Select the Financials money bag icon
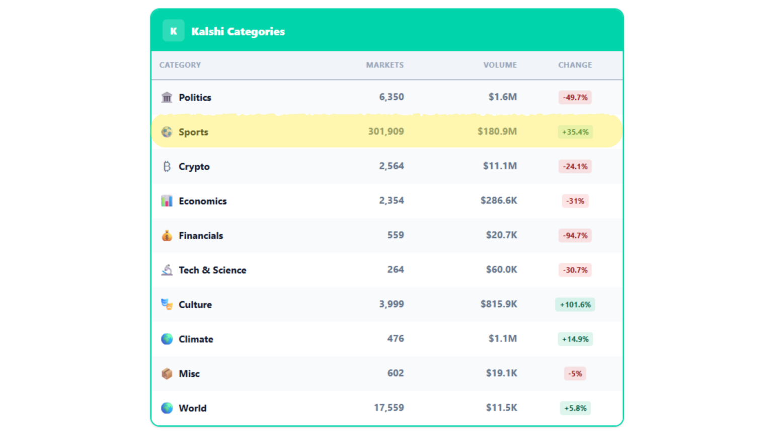Viewport: 773px width, 435px height. tap(167, 235)
